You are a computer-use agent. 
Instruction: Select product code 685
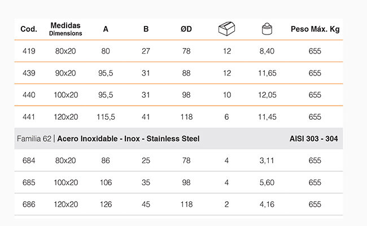coord(28,182)
